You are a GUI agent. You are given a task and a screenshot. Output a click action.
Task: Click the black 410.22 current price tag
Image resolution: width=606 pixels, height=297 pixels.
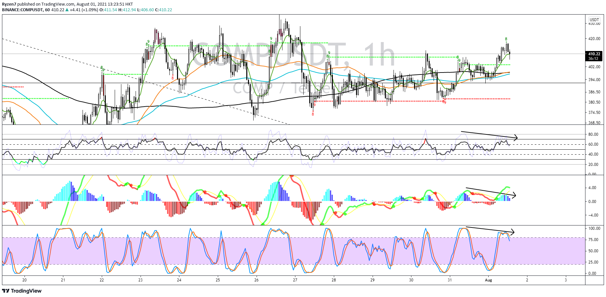(x=594, y=54)
